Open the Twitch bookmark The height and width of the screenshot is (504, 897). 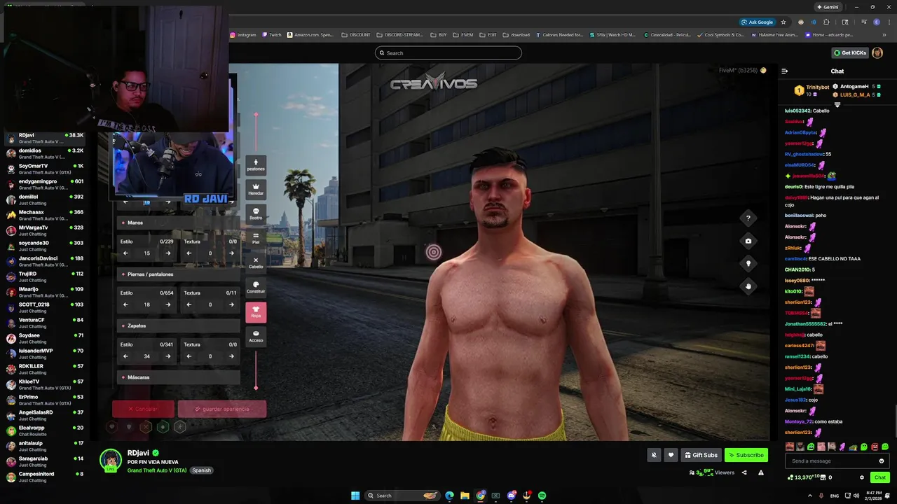(272, 34)
